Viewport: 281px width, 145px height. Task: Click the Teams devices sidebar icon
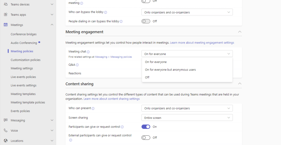[5, 4]
